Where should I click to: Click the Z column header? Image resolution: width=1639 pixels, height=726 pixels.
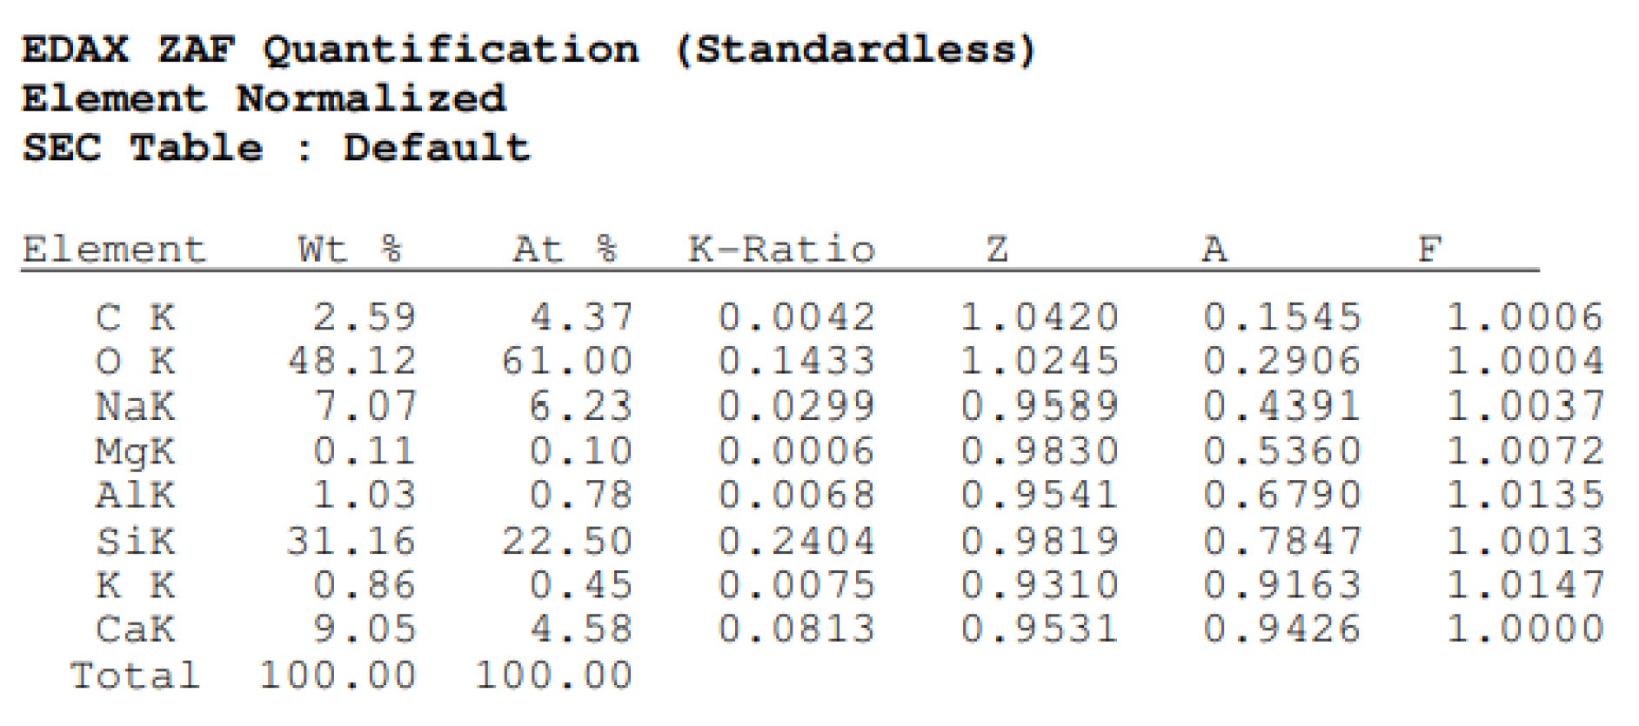tap(997, 250)
